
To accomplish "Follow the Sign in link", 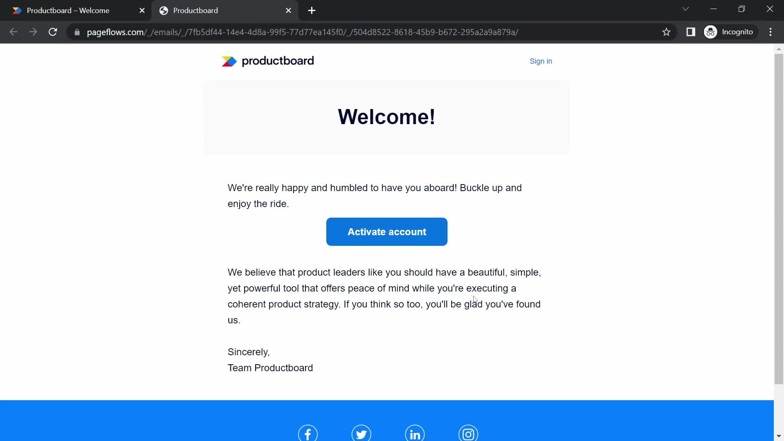I will [541, 61].
